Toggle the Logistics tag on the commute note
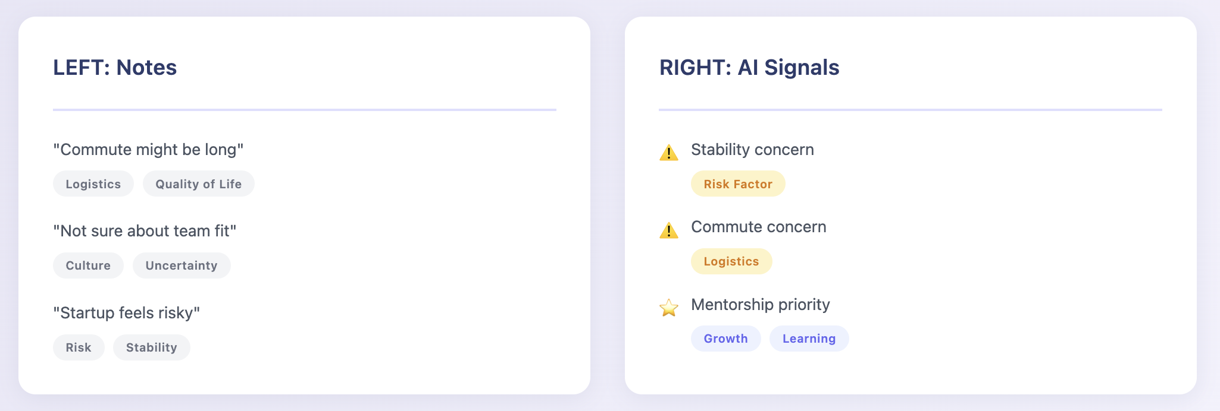The image size is (1220, 411). coord(93,184)
